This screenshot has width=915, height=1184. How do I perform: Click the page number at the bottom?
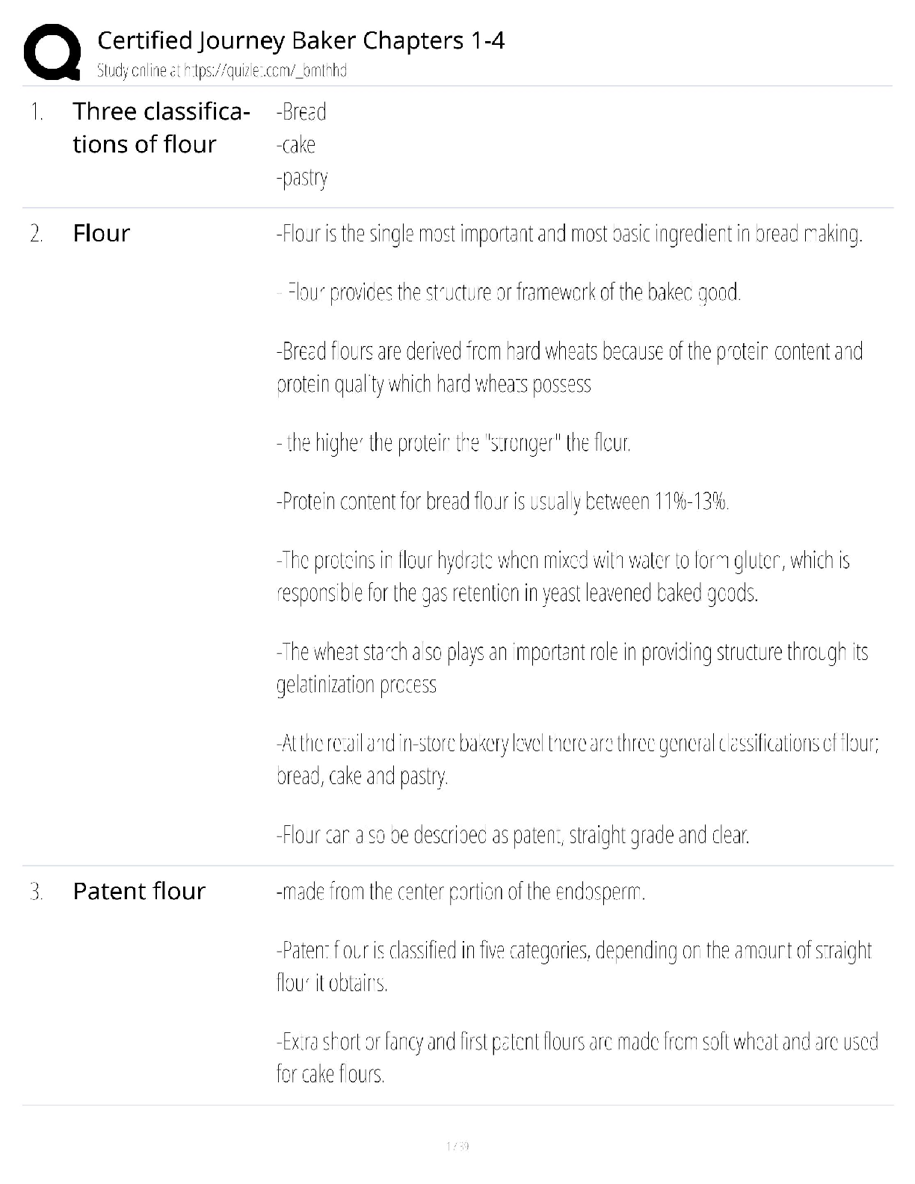pyautogui.click(x=457, y=1146)
